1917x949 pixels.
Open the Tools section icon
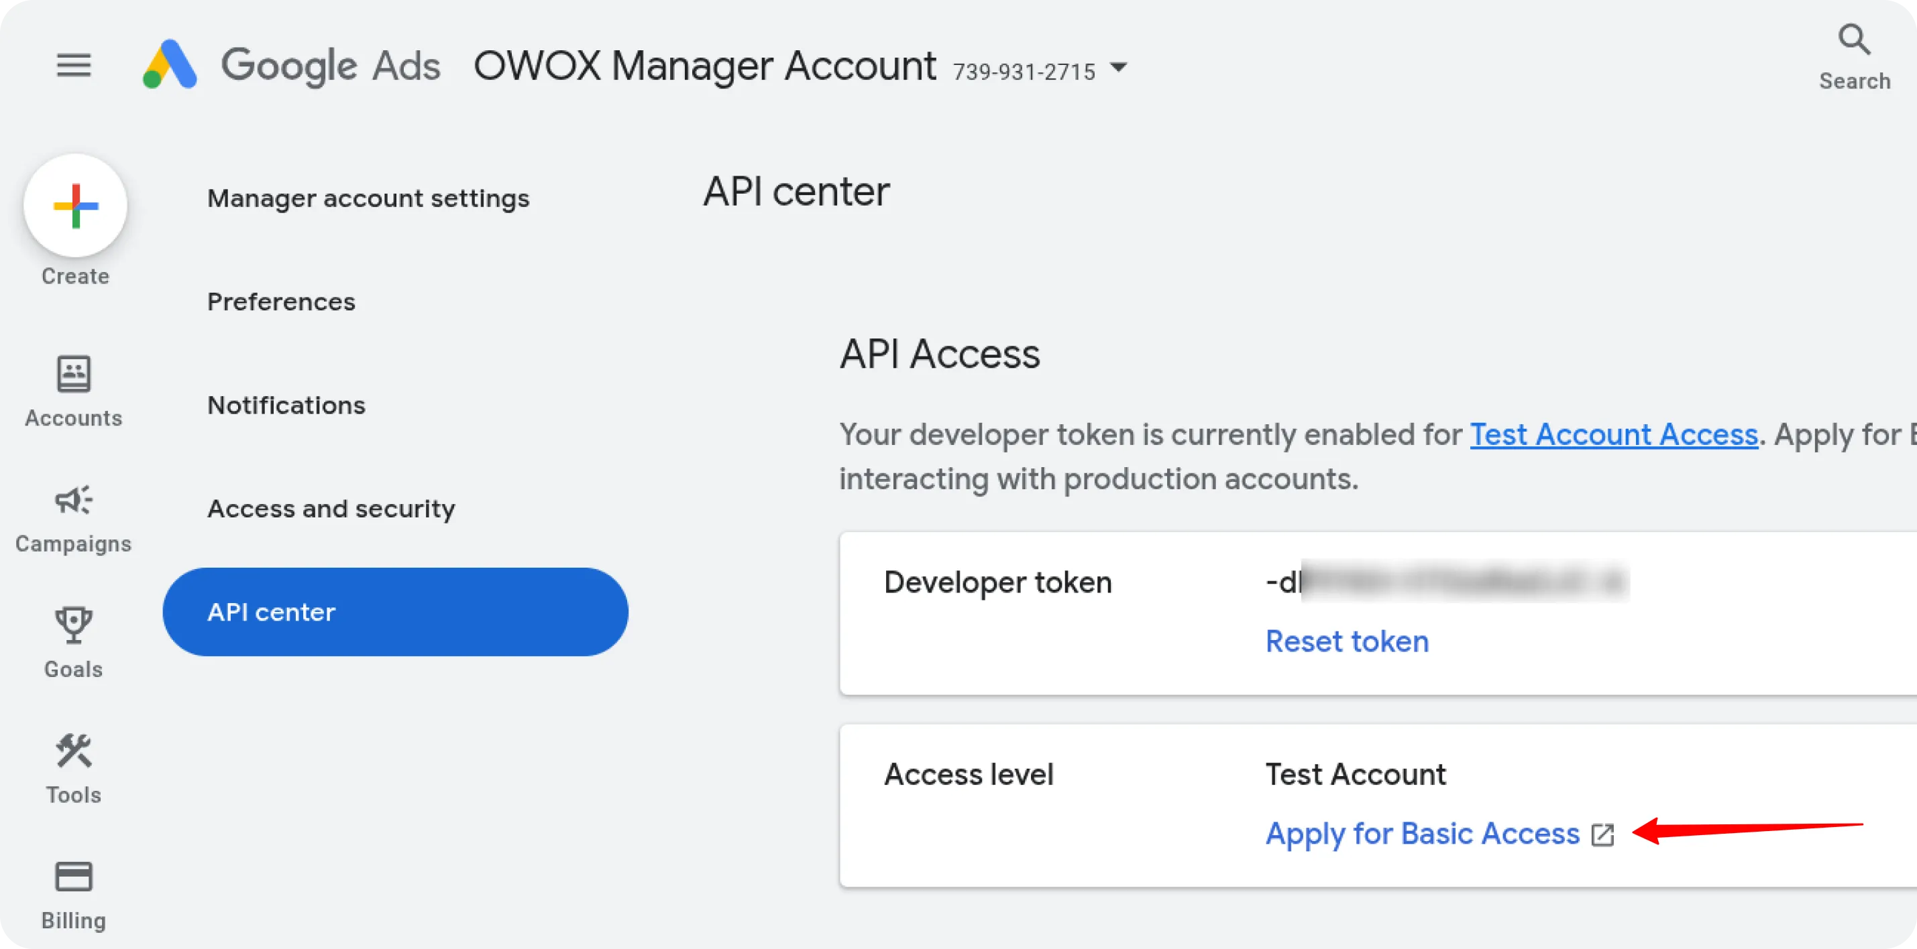click(x=73, y=751)
